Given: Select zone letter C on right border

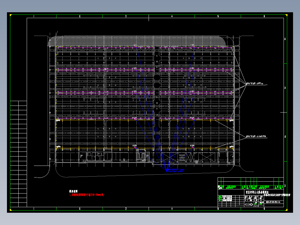Looking at the screenshot, I should (x=285, y=137).
